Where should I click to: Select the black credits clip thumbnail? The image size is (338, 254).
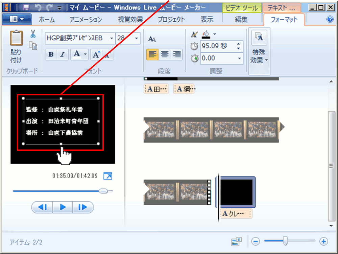(x=236, y=192)
